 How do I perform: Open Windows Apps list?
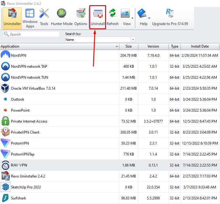click(30, 18)
